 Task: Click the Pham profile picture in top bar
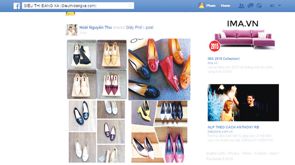(201, 6)
